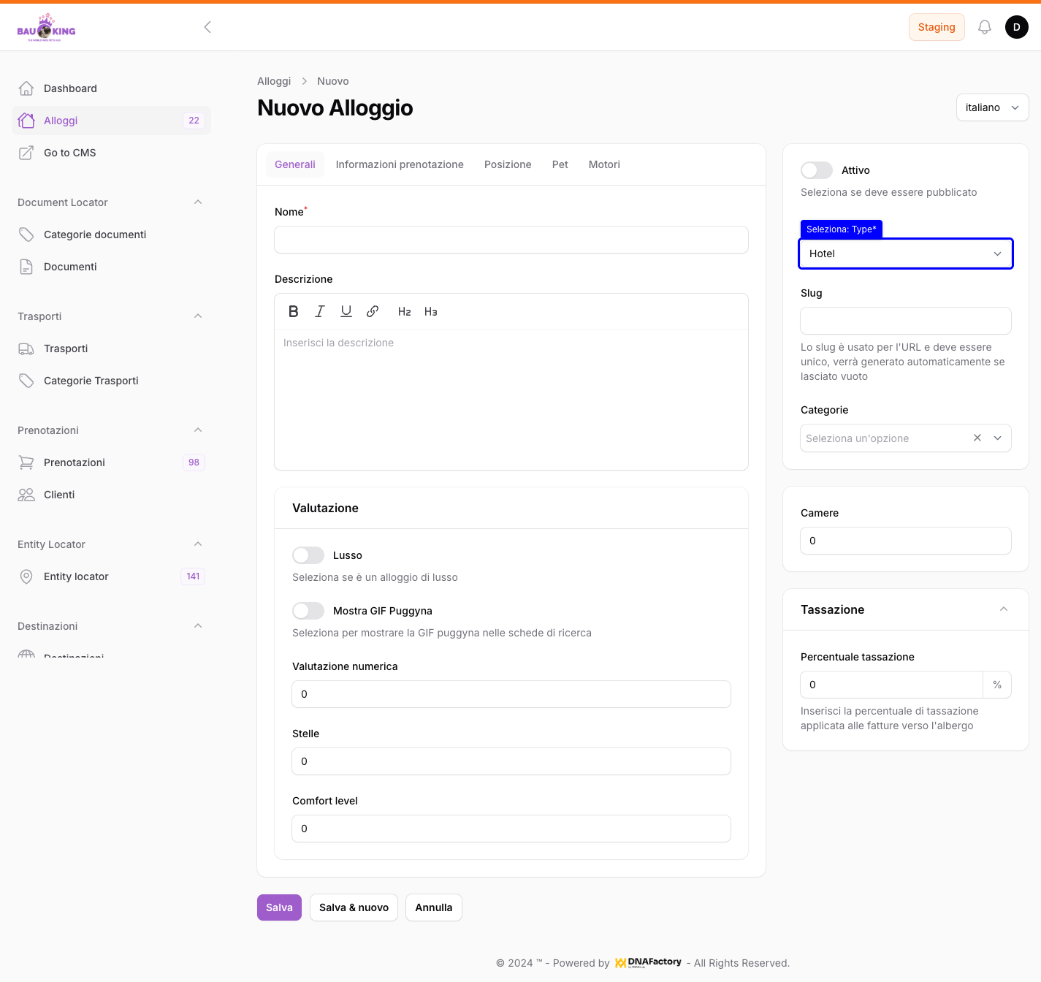Screen dimensions: 1041x982
Task: Clear the Categorie selection with X
Action: (977, 438)
